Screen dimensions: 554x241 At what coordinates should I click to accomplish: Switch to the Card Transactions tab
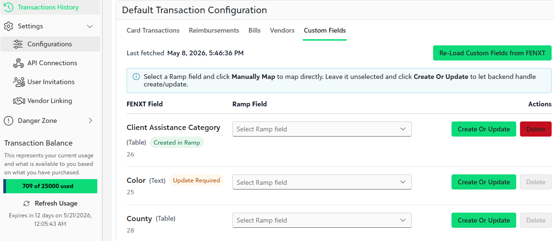pos(153,30)
